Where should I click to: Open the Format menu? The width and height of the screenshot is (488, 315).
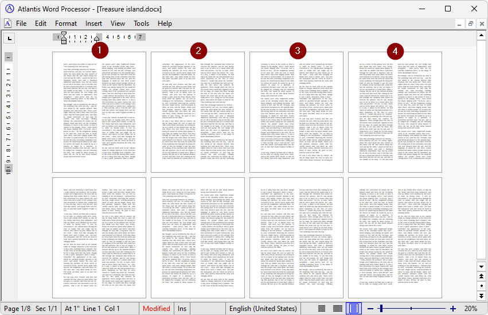66,24
